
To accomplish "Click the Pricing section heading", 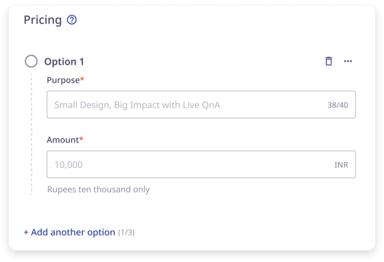I will (42, 20).
